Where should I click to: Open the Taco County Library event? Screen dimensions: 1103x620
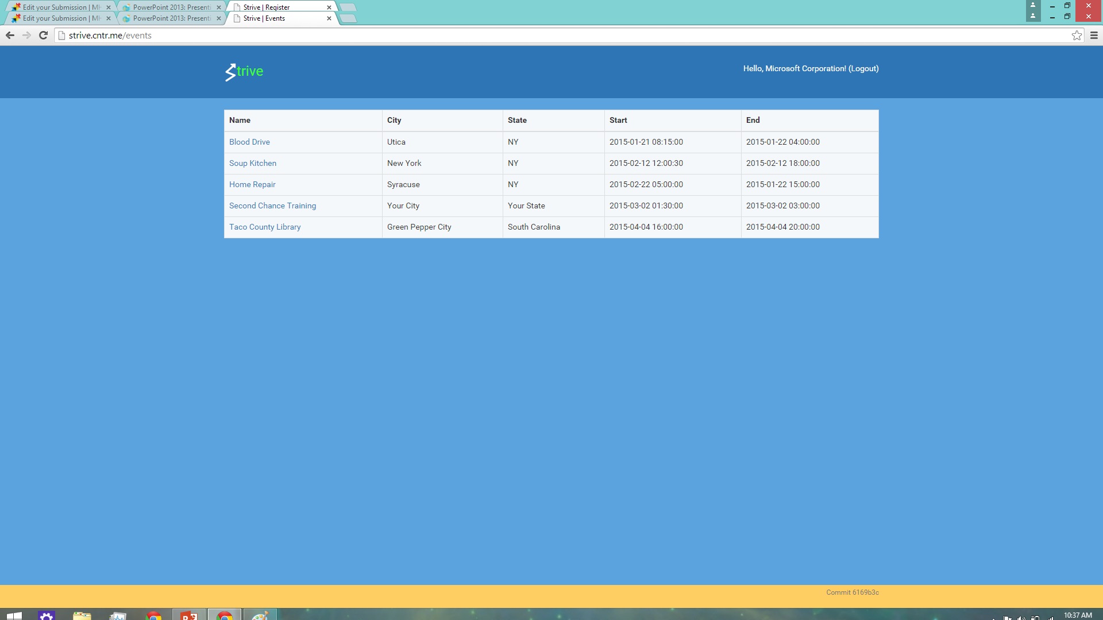pos(265,227)
